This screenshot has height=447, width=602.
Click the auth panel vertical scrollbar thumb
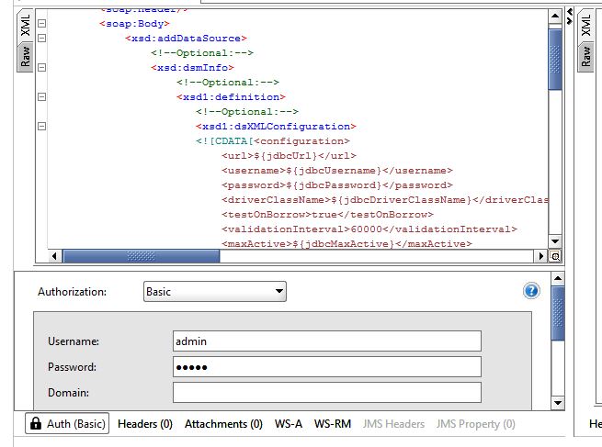pos(558,313)
